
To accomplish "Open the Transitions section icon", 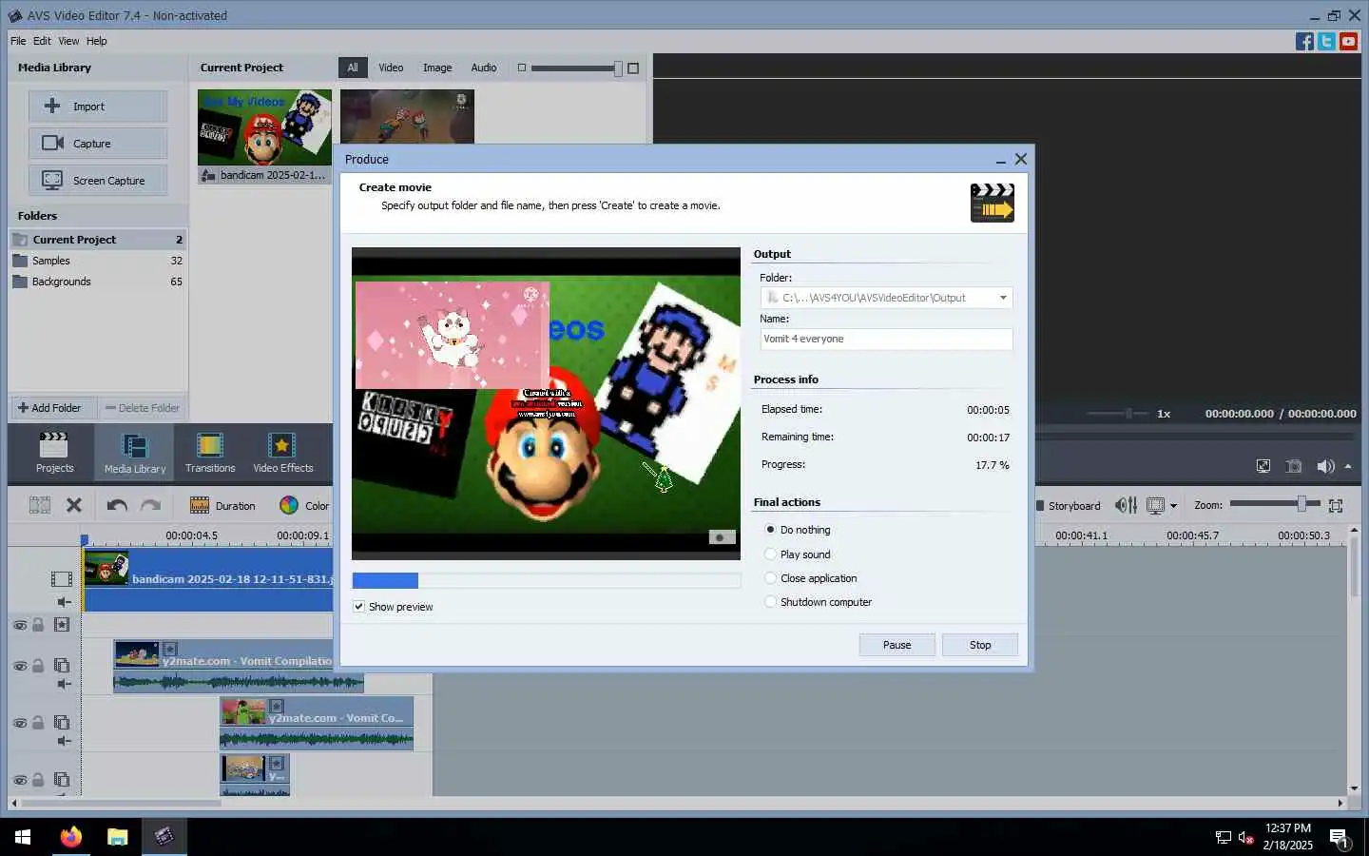I will (x=210, y=452).
